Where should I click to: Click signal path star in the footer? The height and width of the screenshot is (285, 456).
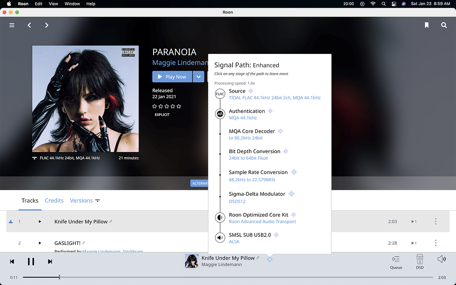tap(269, 259)
